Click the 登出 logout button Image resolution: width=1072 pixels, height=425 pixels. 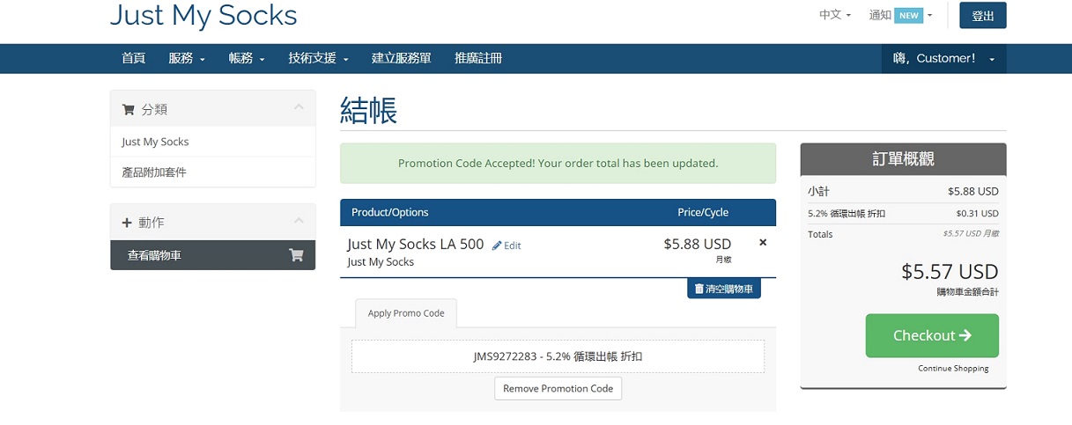coord(982,16)
